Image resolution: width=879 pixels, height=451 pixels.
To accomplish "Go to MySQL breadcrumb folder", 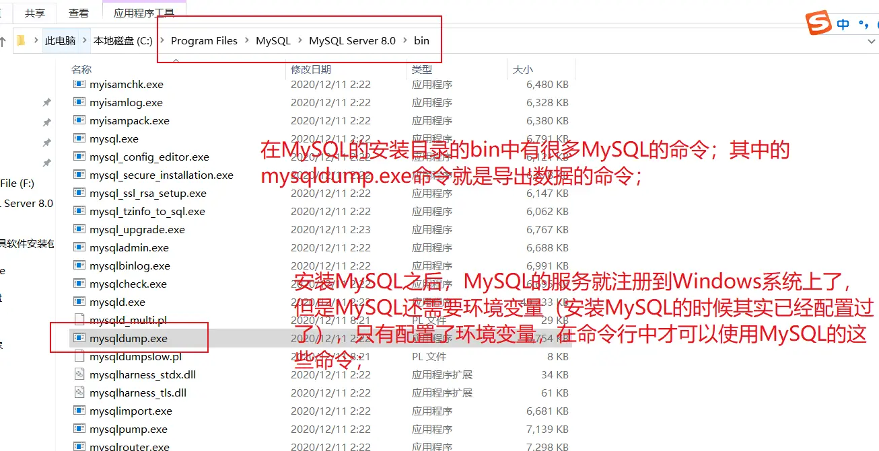I will pos(273,40).
